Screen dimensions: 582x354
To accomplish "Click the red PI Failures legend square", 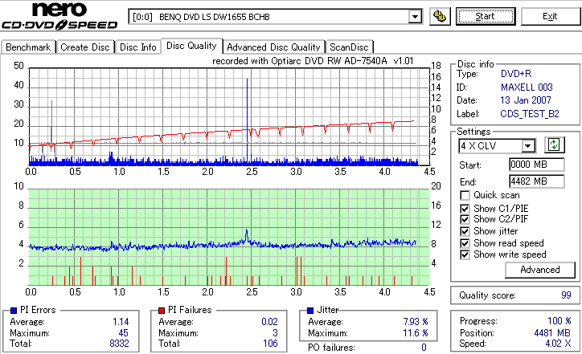I will pos(162,311).
